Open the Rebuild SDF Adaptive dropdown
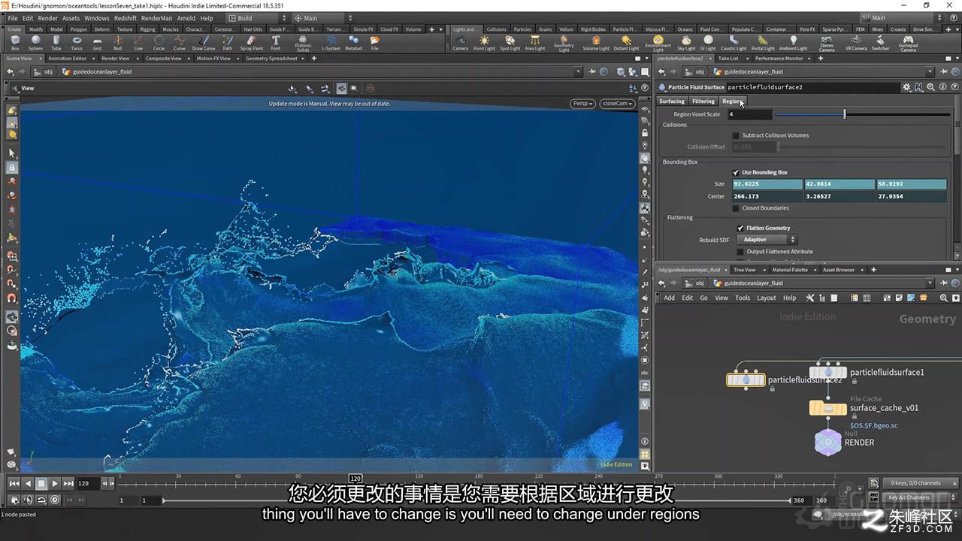This screenshot has height=541, width=962. (767, 240)
